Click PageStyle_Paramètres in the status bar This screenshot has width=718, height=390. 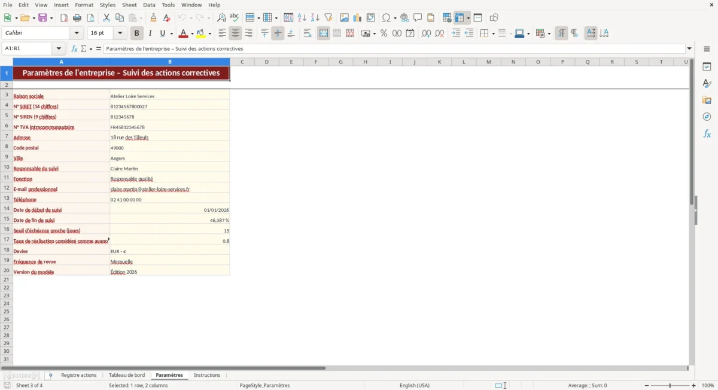tap(264, 386)
